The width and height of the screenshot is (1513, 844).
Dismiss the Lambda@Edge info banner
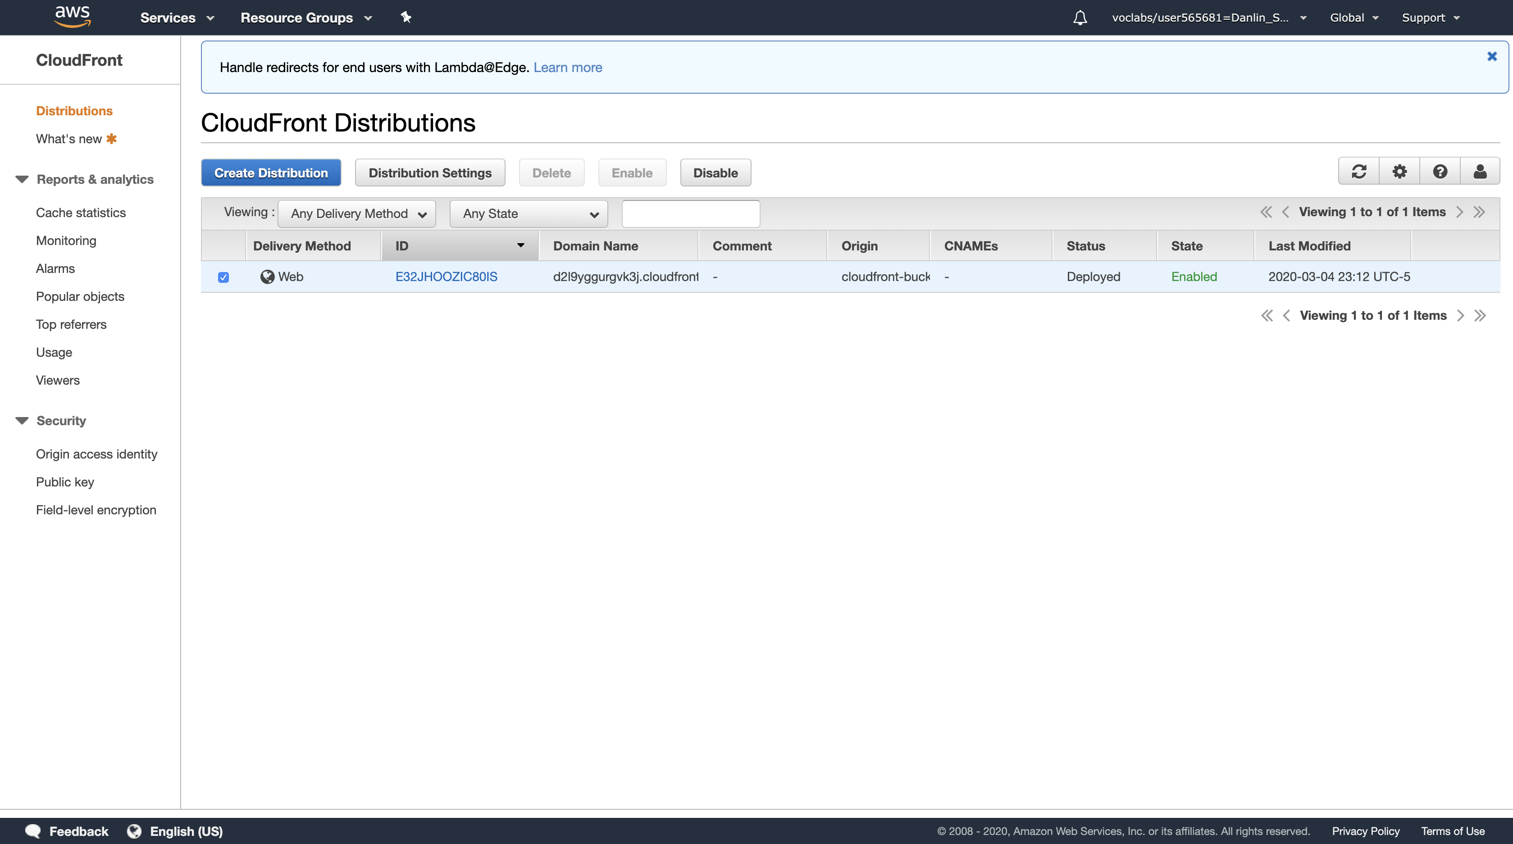[1491, 56]
